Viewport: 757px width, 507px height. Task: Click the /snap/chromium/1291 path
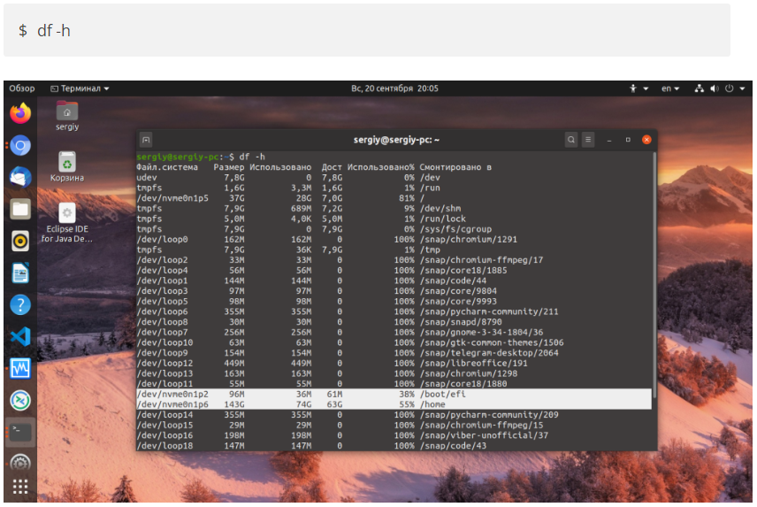click(469, 239)
